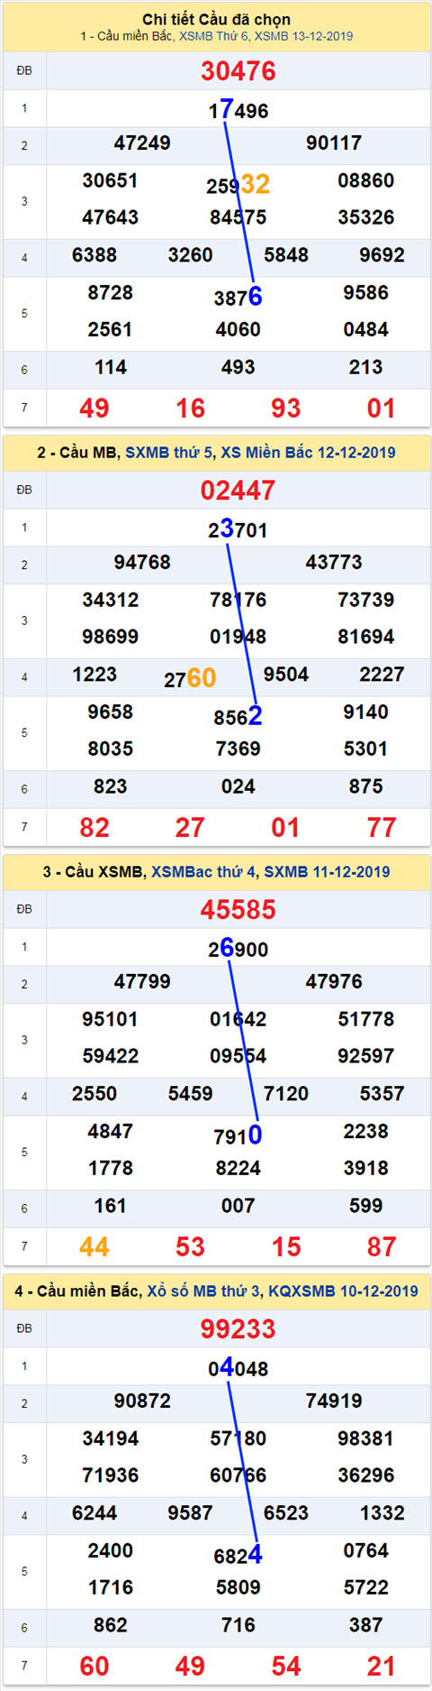Click number 90117
Screen dimensions: 432x1691
(334, 143)
